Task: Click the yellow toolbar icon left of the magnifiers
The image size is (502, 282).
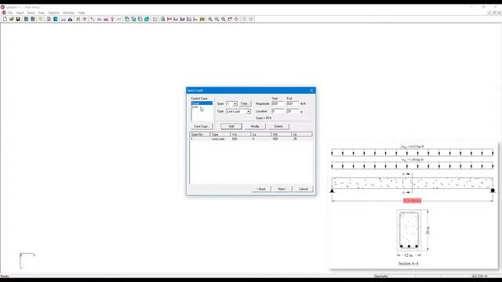Action: 202,19
